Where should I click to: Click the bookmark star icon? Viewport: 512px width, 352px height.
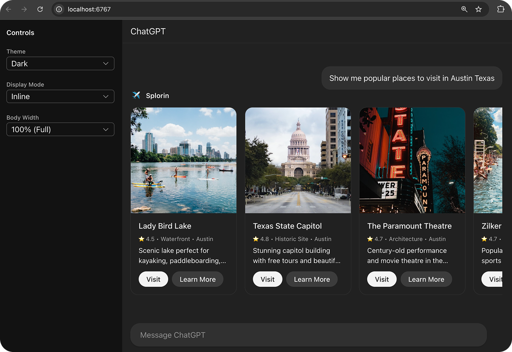[x=479, y=9]
